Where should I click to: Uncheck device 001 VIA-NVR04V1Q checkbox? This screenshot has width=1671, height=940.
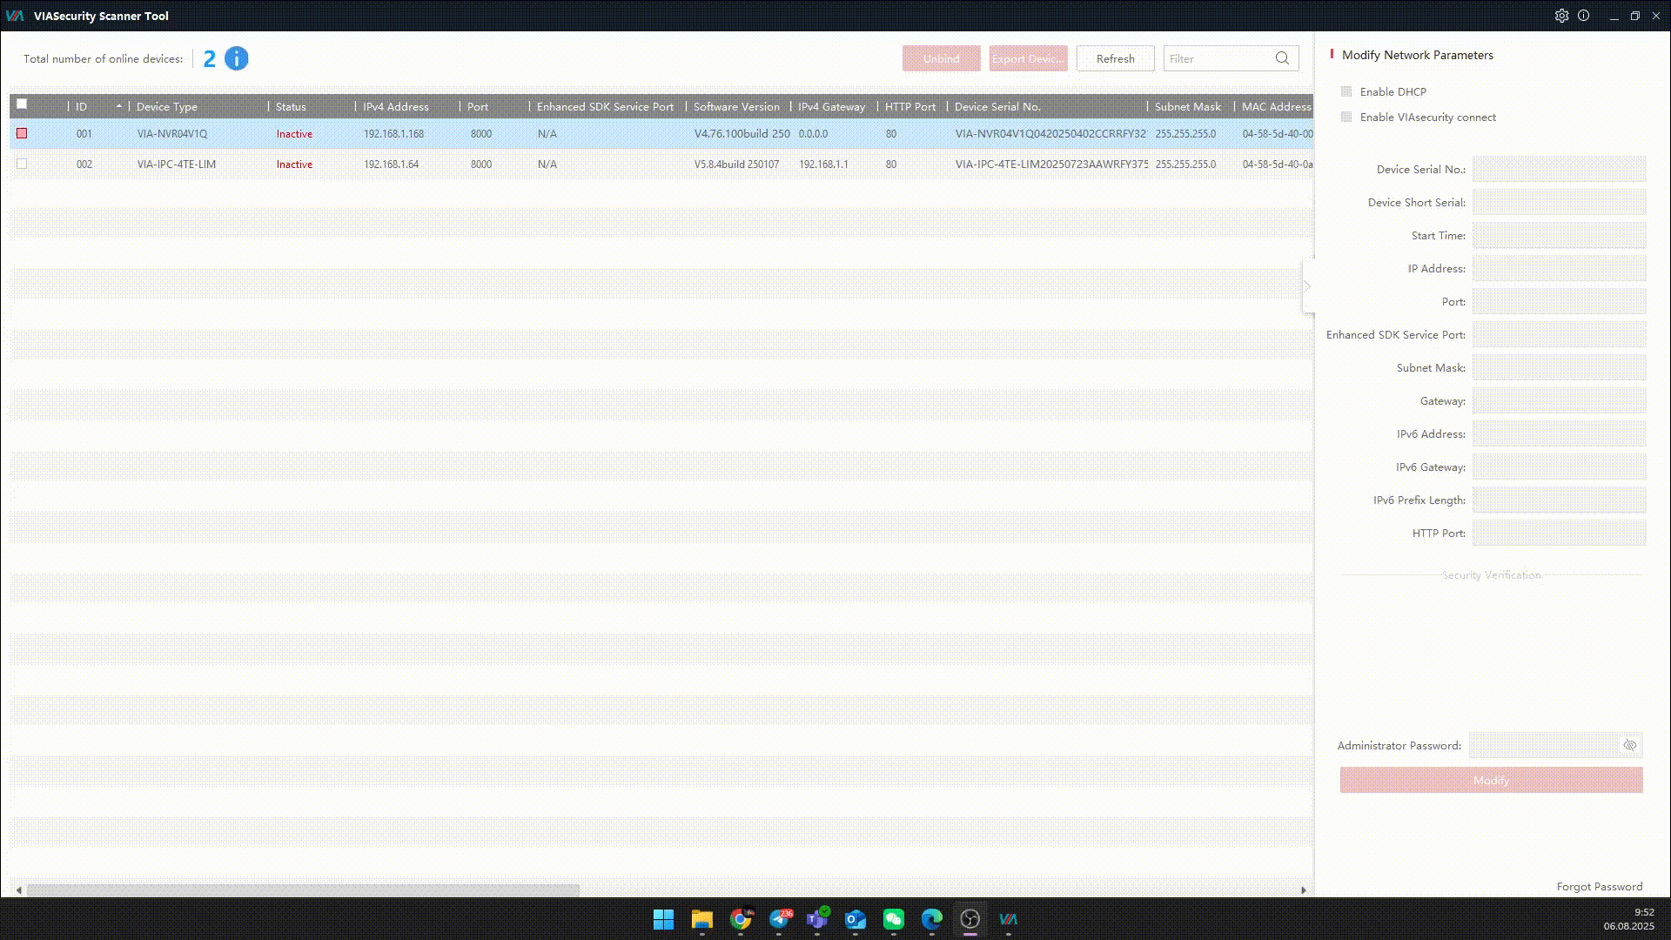click(22, 133)
